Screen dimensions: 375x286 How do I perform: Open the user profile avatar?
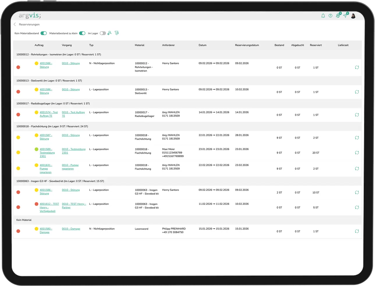click(353, 16)
